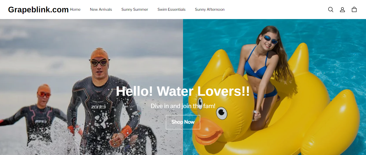The image size is (366, 155).
Task: Click the duck float's orange beak
Action: pos(208,131)
